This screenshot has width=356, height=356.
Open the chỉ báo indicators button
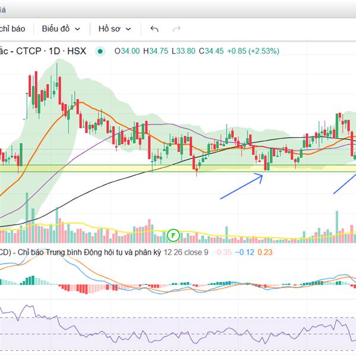[12, 28]
